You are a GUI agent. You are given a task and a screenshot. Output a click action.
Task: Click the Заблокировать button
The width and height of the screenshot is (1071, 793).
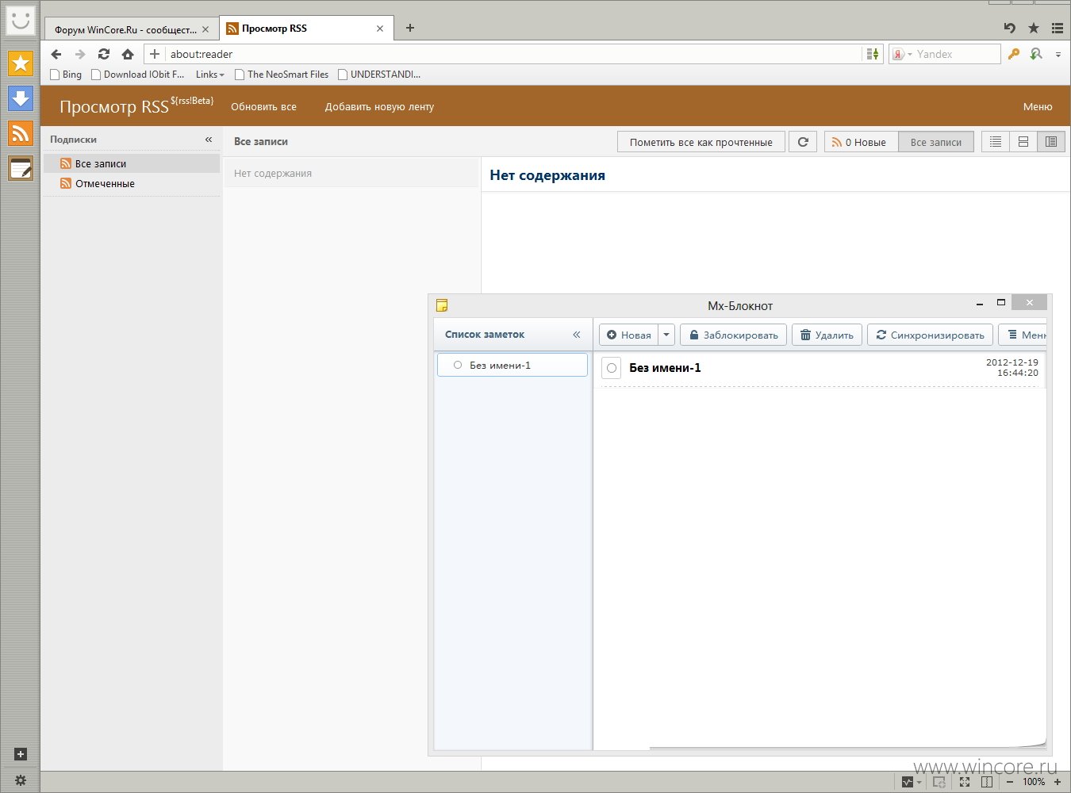tap(734, 335)
